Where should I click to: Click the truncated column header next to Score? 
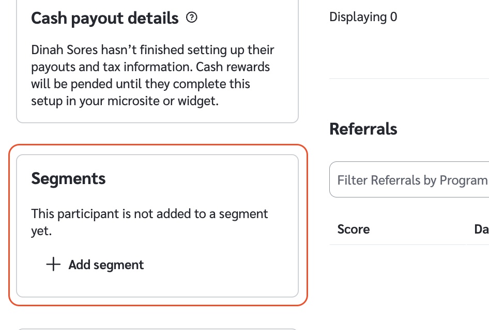point(481,229)
